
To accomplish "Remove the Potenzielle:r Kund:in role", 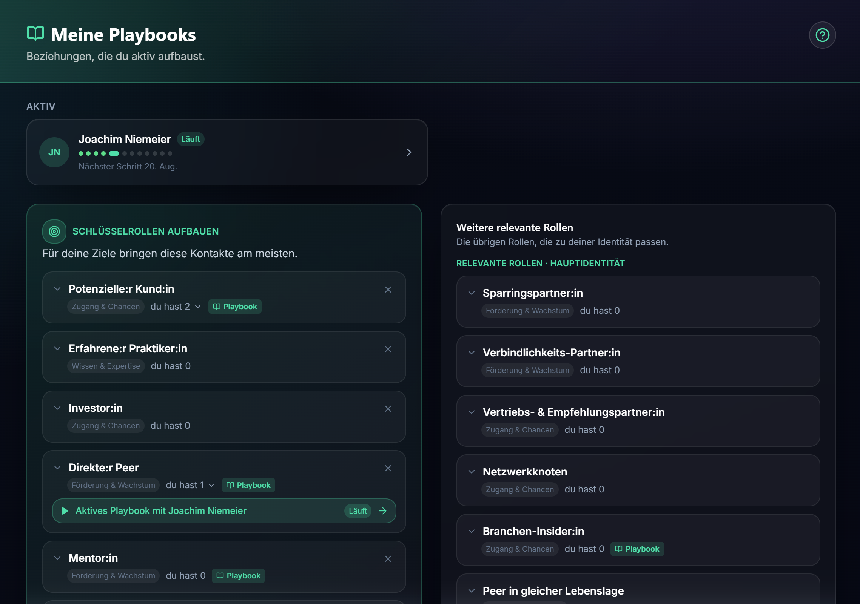I will coord(388,290).
